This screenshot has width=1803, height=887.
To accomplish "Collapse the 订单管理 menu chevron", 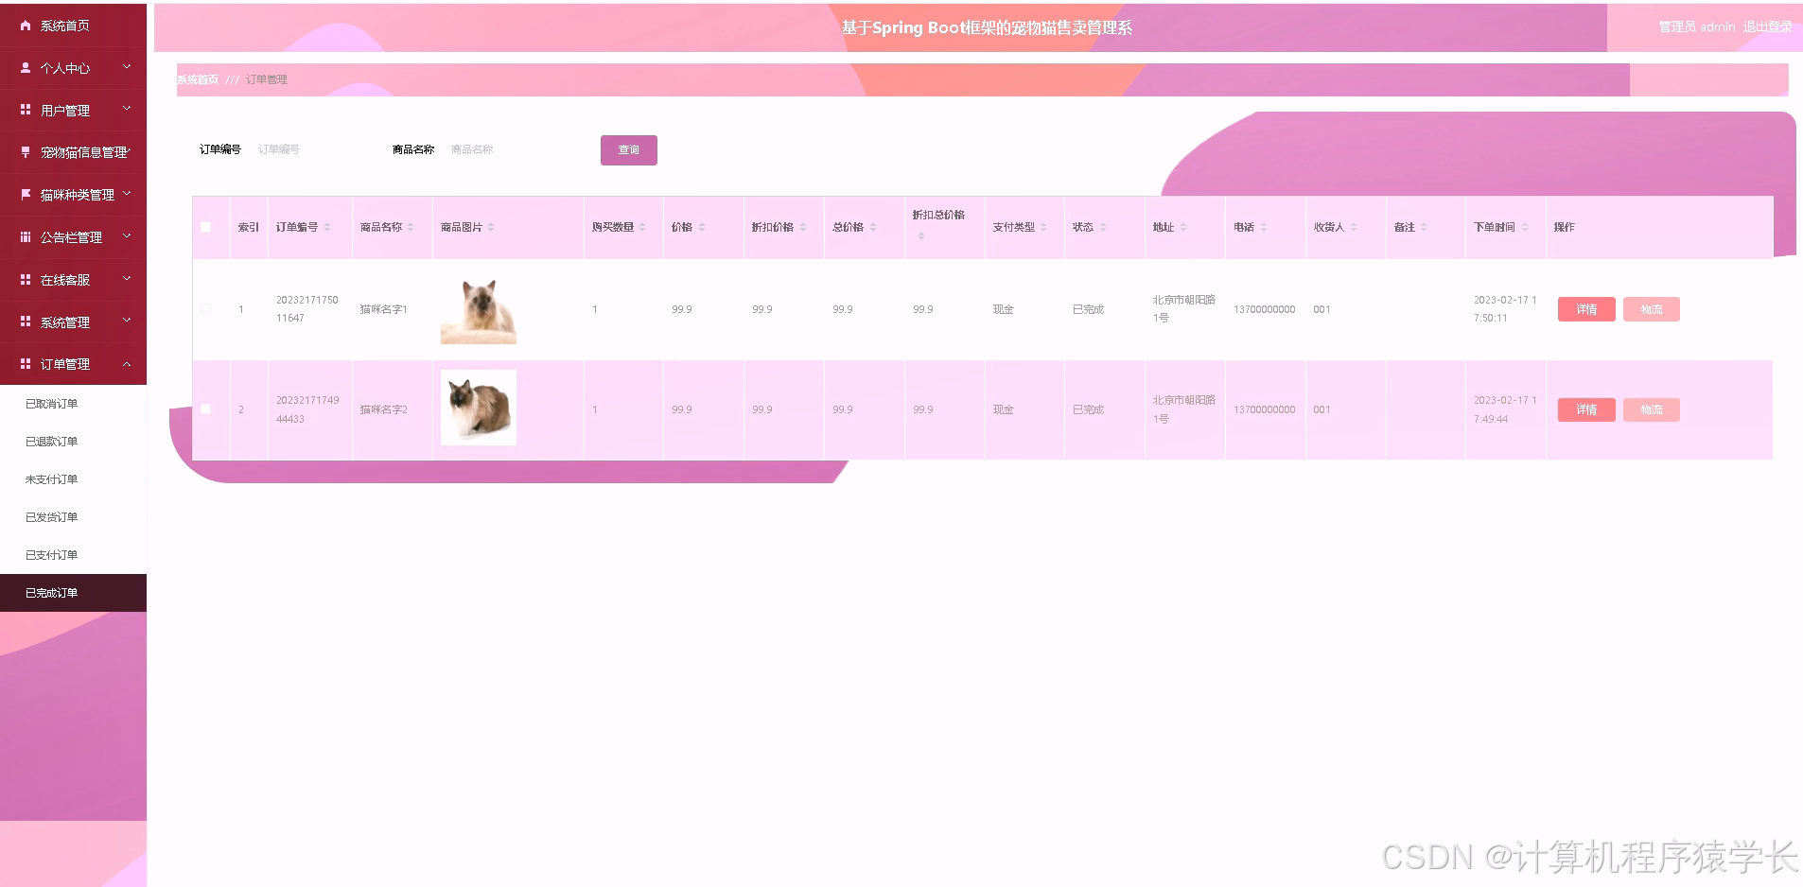I will click(127, 364).
